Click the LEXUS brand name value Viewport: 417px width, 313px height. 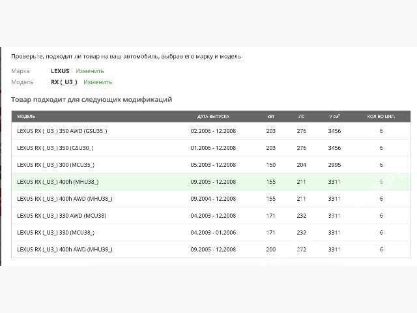point(60,70)
